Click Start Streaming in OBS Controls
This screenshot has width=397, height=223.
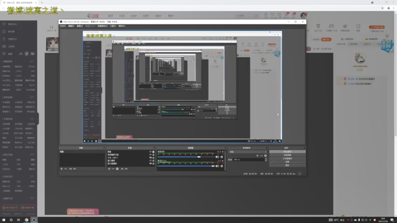[x=287, y=152]
